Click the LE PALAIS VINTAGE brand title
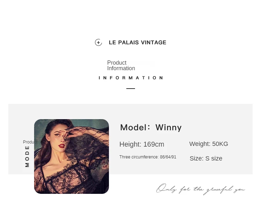 [x=137, y=42]
